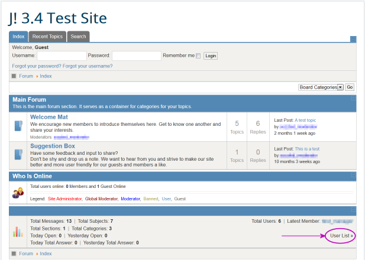This screenshot has width=365, height=260.
Task: Collapse the Who Is Online section
Action: pos(353,176)
